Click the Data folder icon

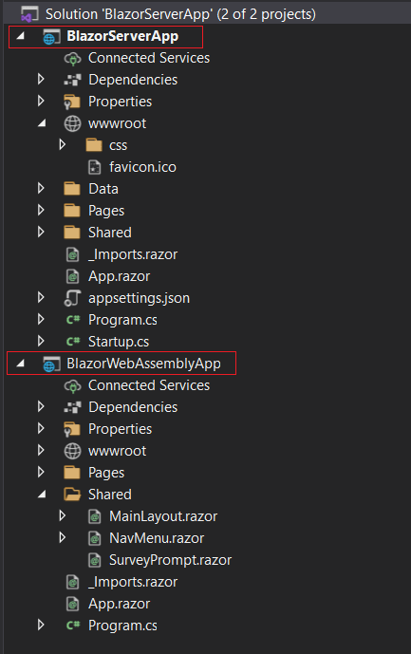point(72,189)
